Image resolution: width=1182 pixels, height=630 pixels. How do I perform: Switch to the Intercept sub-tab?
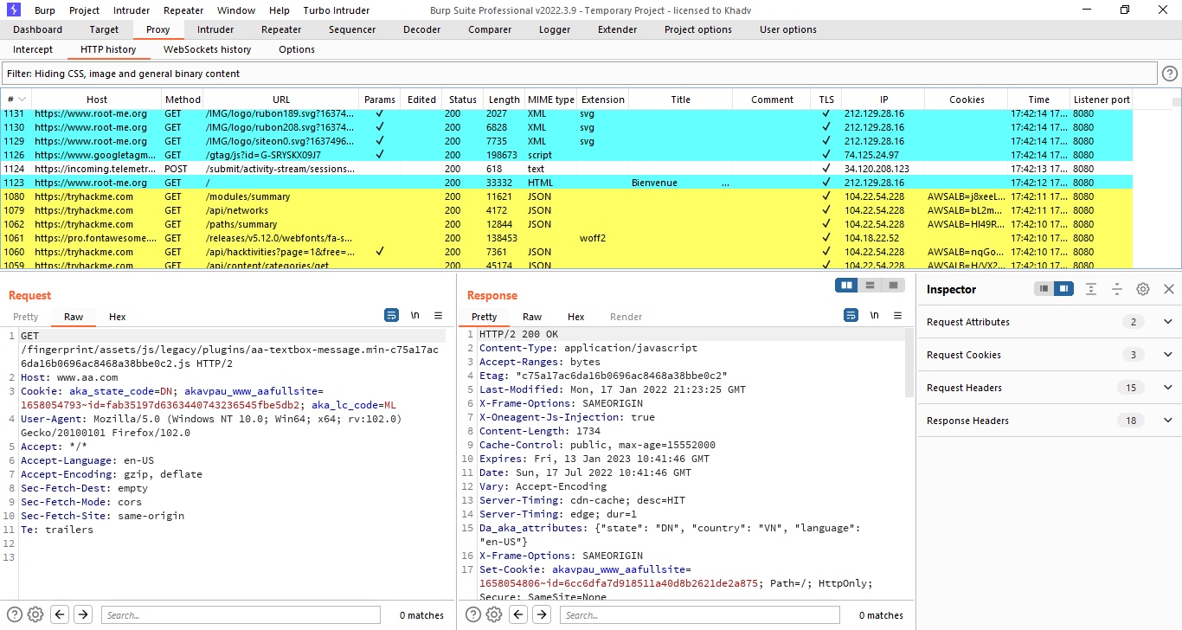click(33, 49)
